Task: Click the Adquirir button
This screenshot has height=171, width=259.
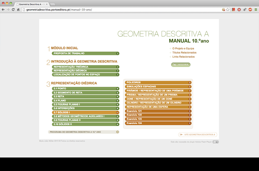Action: [x=181, y=64]
